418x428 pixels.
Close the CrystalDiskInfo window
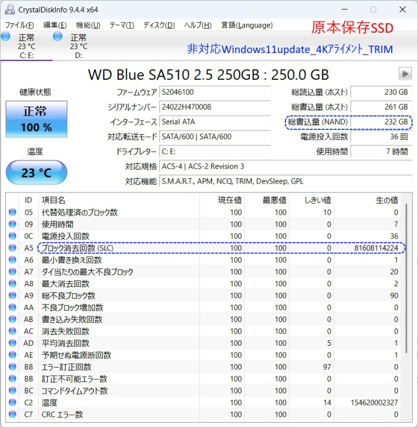[402, 10]
